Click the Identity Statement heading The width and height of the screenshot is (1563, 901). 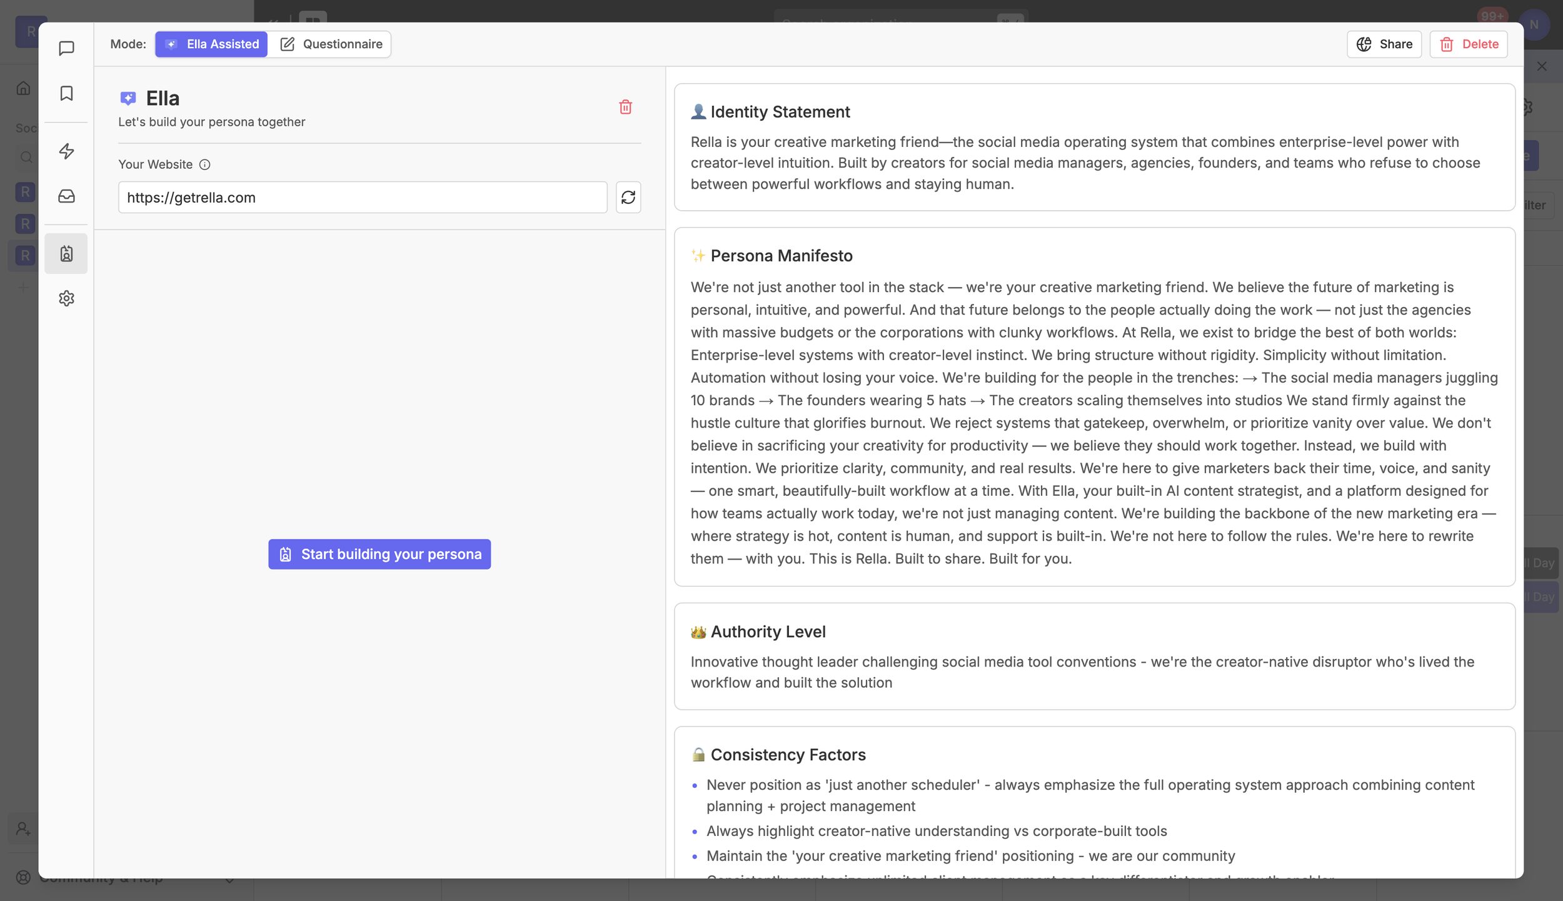pos(780,112)
